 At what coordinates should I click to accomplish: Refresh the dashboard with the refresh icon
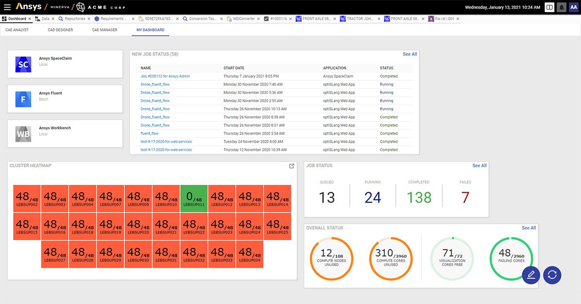click(x=552, y=275)
